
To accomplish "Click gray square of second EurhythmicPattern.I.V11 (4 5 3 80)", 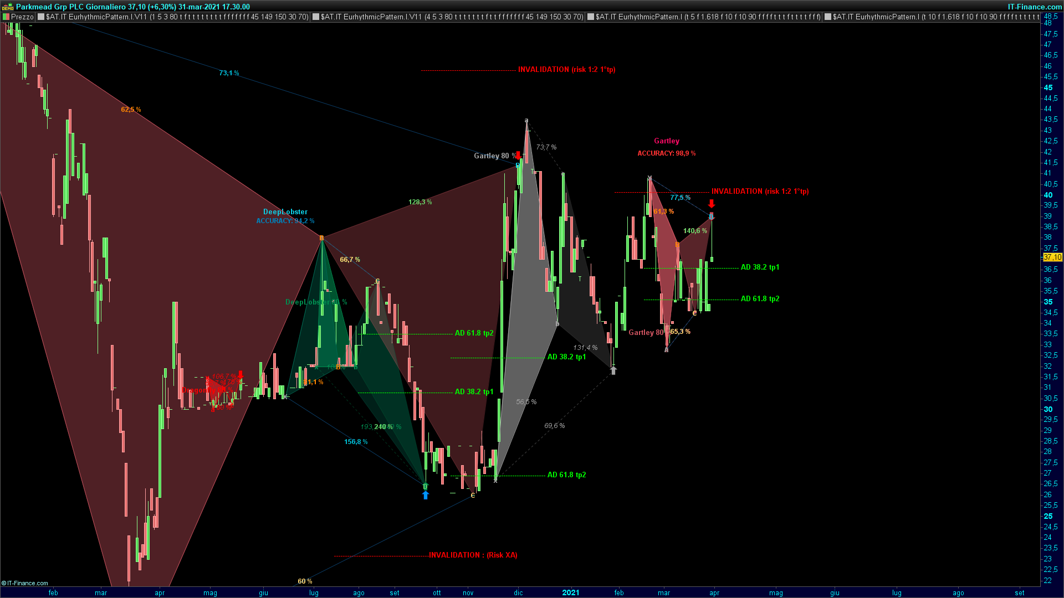I will (x=316, y=17).
